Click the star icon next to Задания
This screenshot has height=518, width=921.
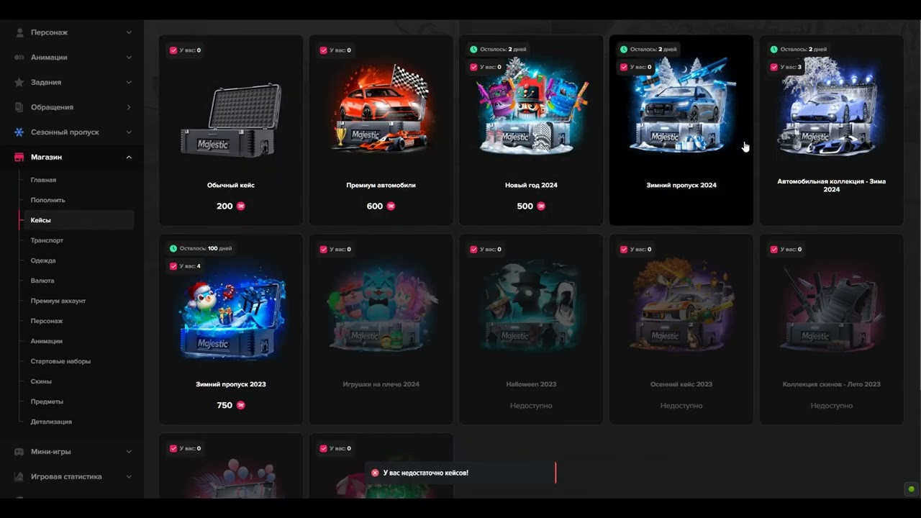tap(19, 82)
